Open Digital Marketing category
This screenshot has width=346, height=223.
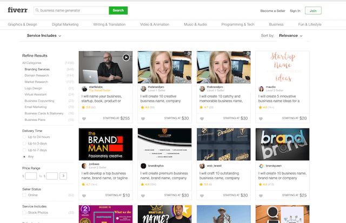[65, 24]
